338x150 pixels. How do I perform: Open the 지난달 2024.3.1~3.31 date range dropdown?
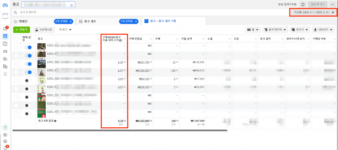coord(313,13)
